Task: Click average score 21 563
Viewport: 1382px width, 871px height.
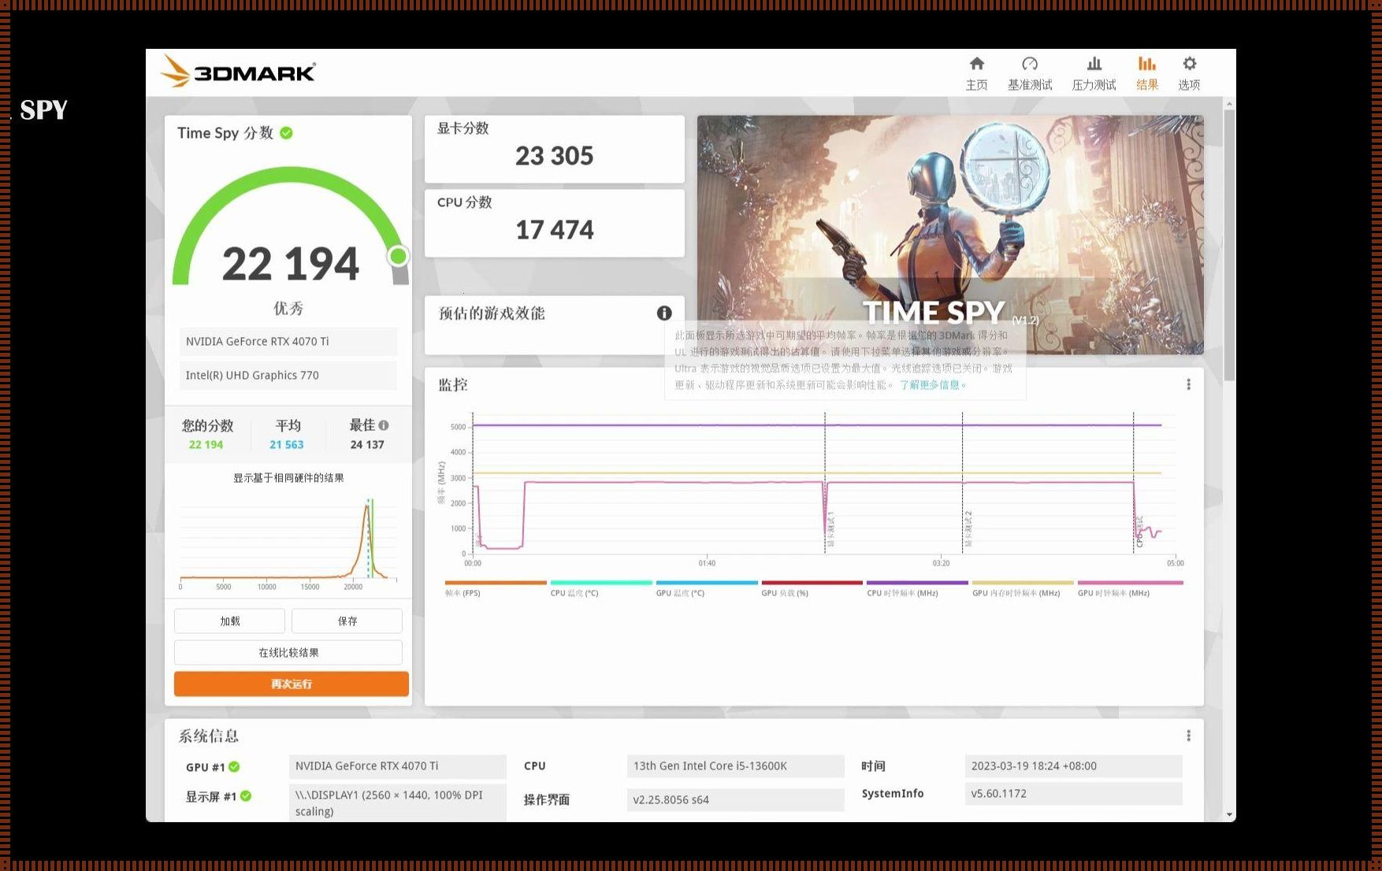Action: [287, 445]
